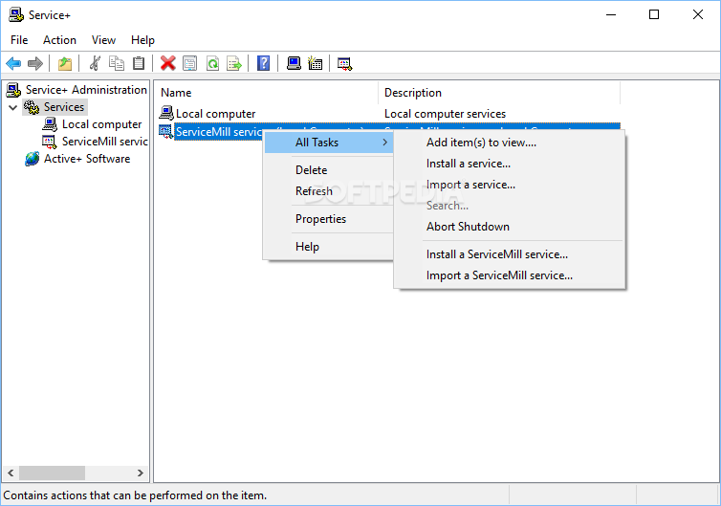Click the green Refresh toolbar icon
The image size is (721, 506).
(212, 63)
